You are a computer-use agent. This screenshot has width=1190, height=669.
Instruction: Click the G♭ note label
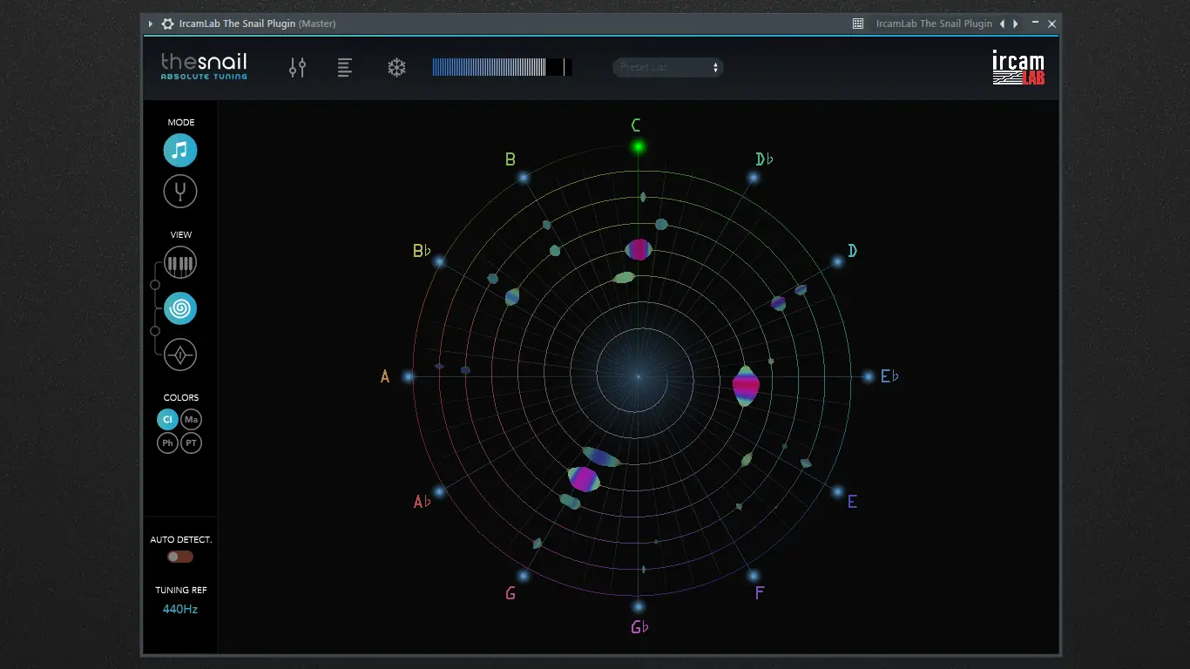coord(640,627)
